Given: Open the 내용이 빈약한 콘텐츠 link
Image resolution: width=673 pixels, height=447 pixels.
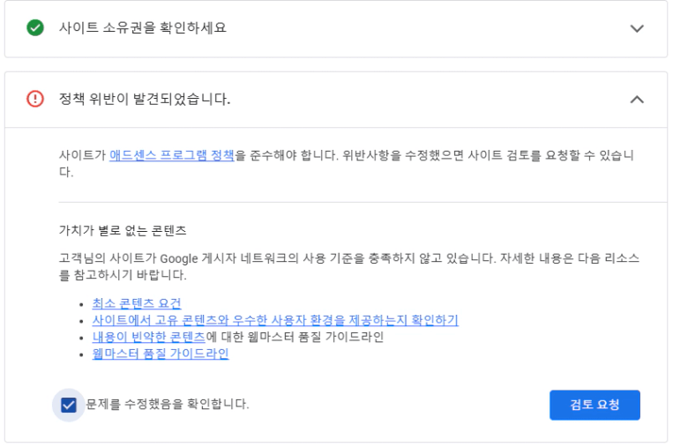Looking at the screenshot, I should click(x=148, y=337).
